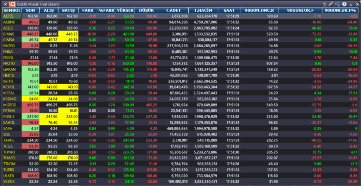Click TOASO percent change 5.89

111,158
